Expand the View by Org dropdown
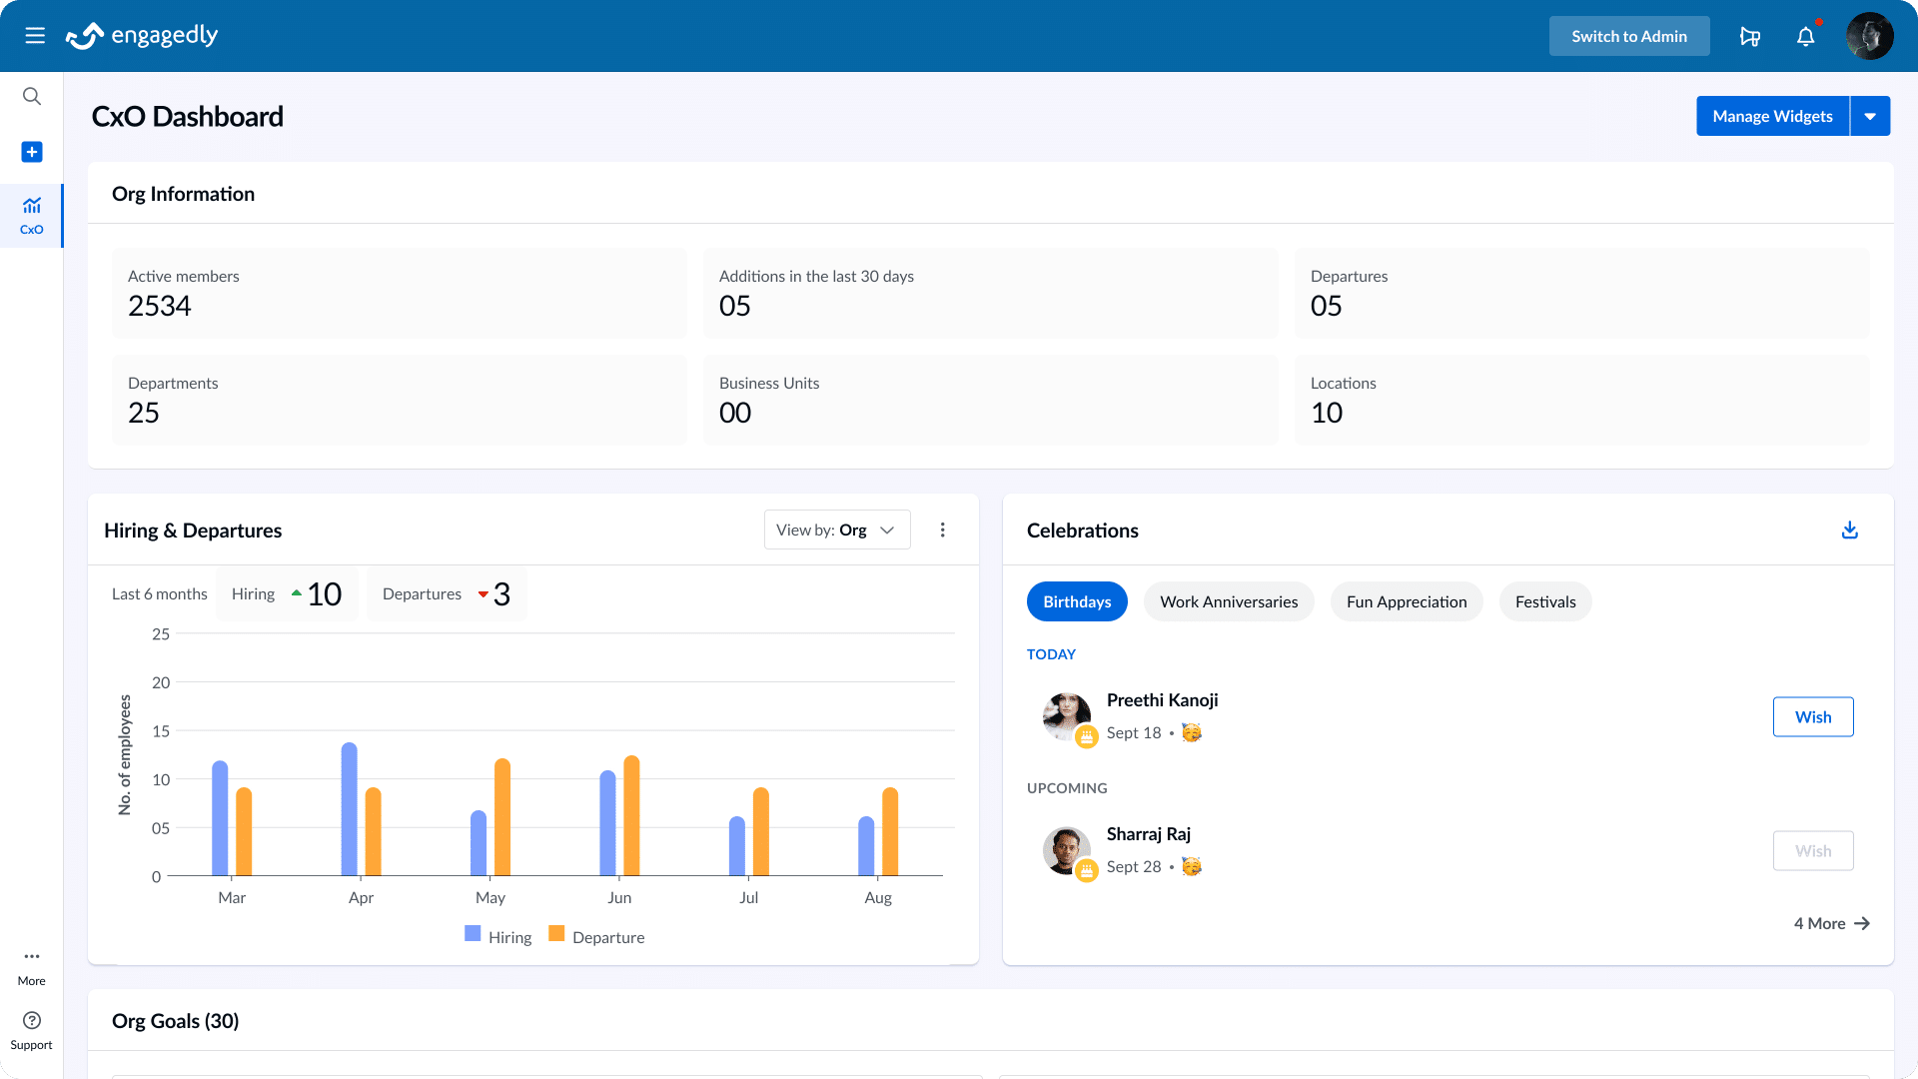The image size is (1918, 1079). 836,531
